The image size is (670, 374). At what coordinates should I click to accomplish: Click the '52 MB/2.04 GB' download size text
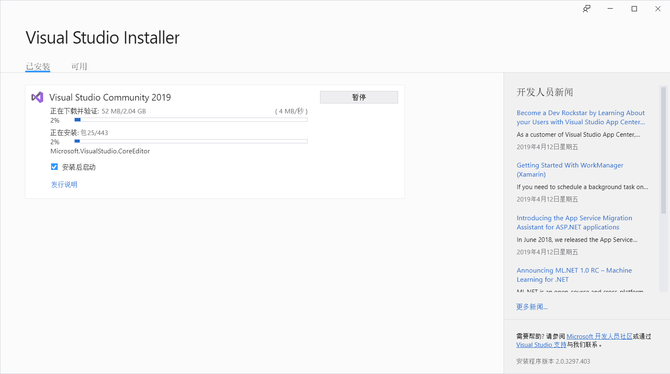(x=124, y=111)
